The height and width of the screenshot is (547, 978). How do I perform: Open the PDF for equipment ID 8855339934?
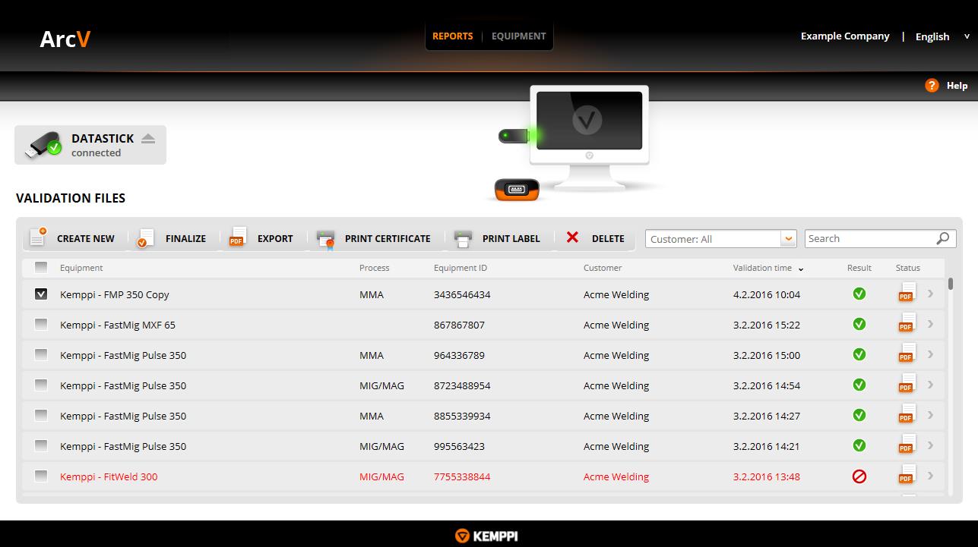(907, 414)
